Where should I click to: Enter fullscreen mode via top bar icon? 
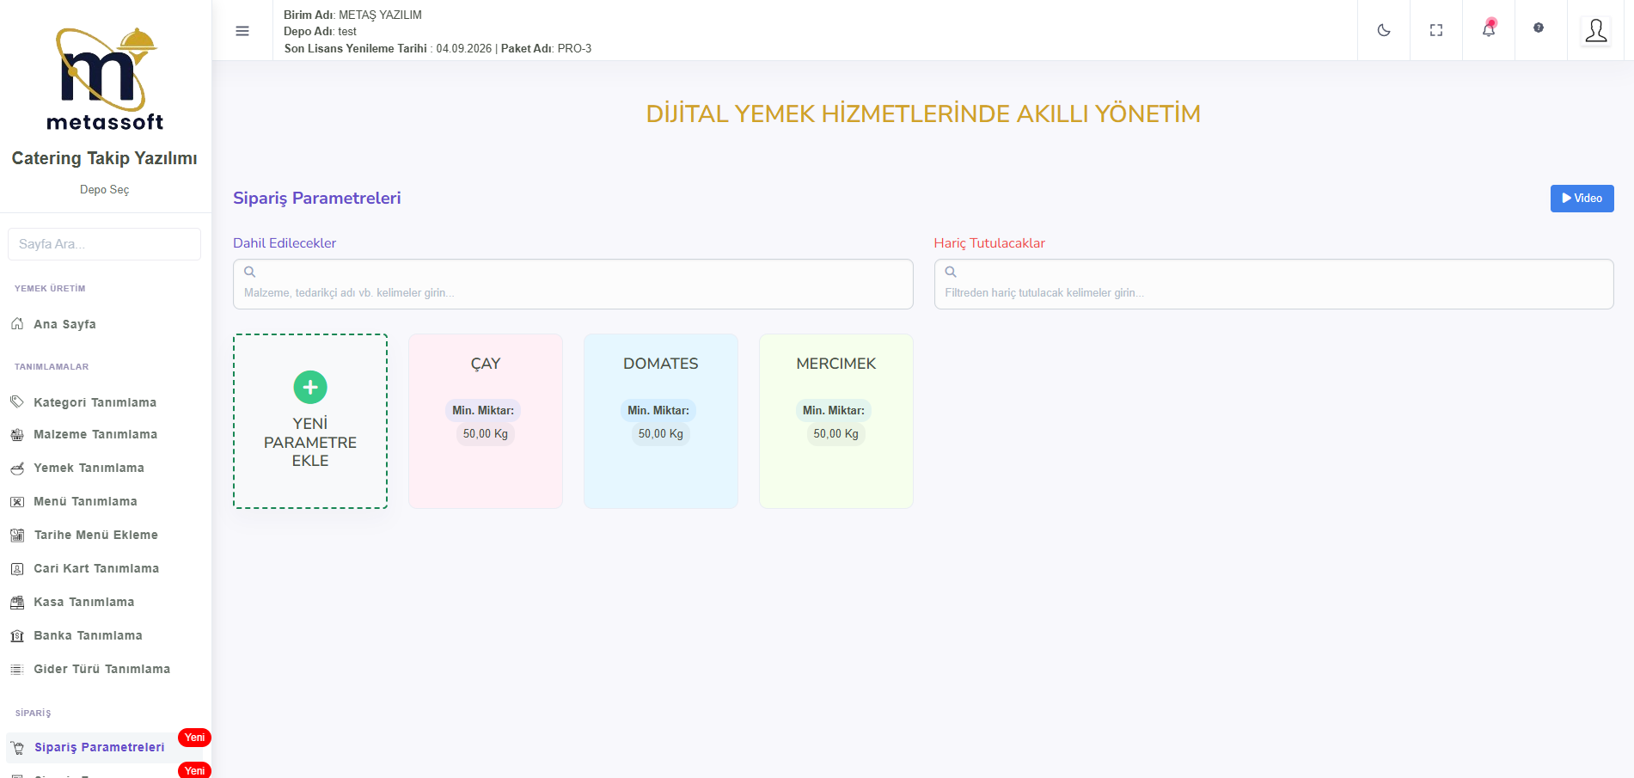1436,30
